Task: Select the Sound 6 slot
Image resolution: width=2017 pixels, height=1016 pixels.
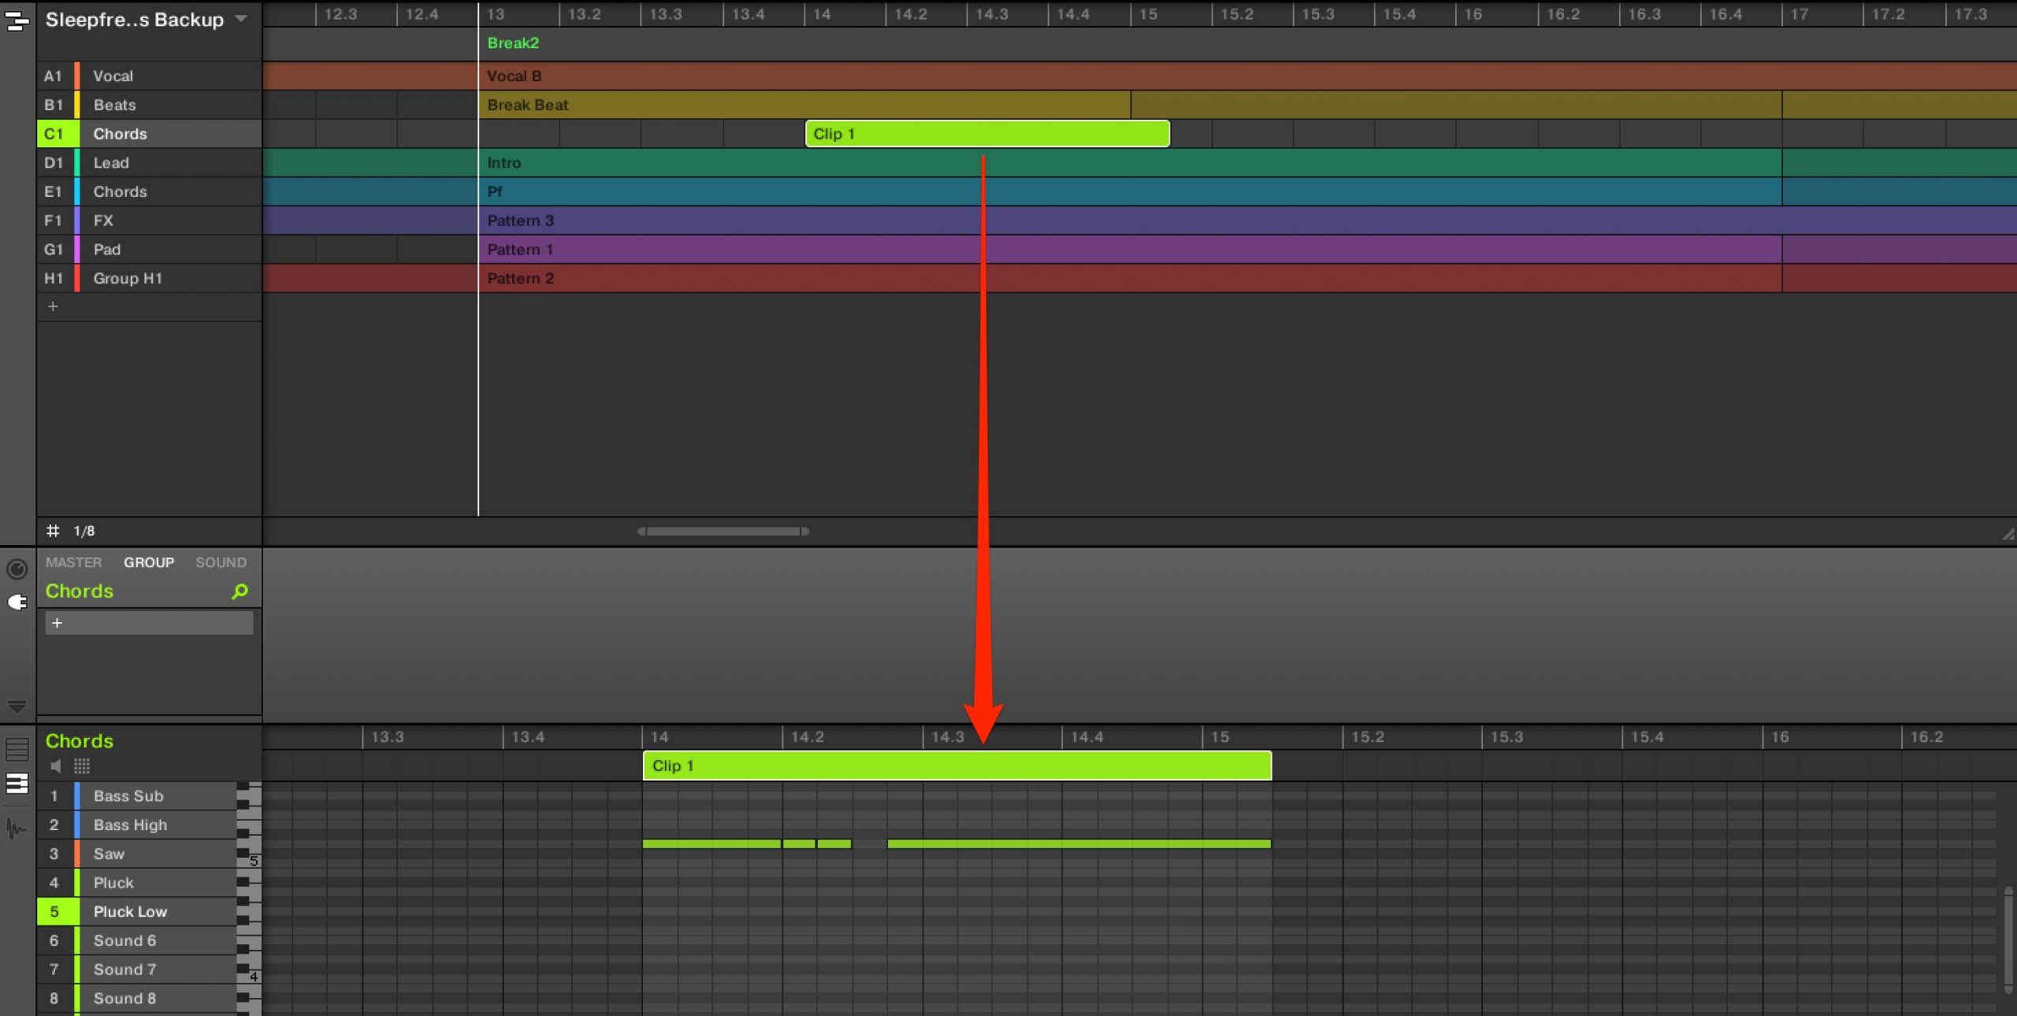Action: [x=137, y=940]
